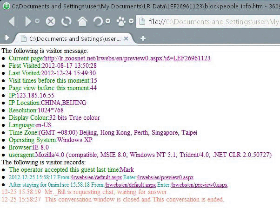This screenshot has width=280, height=208.
Task: Click the browser Forward arrow
Action: click(28, 21)
